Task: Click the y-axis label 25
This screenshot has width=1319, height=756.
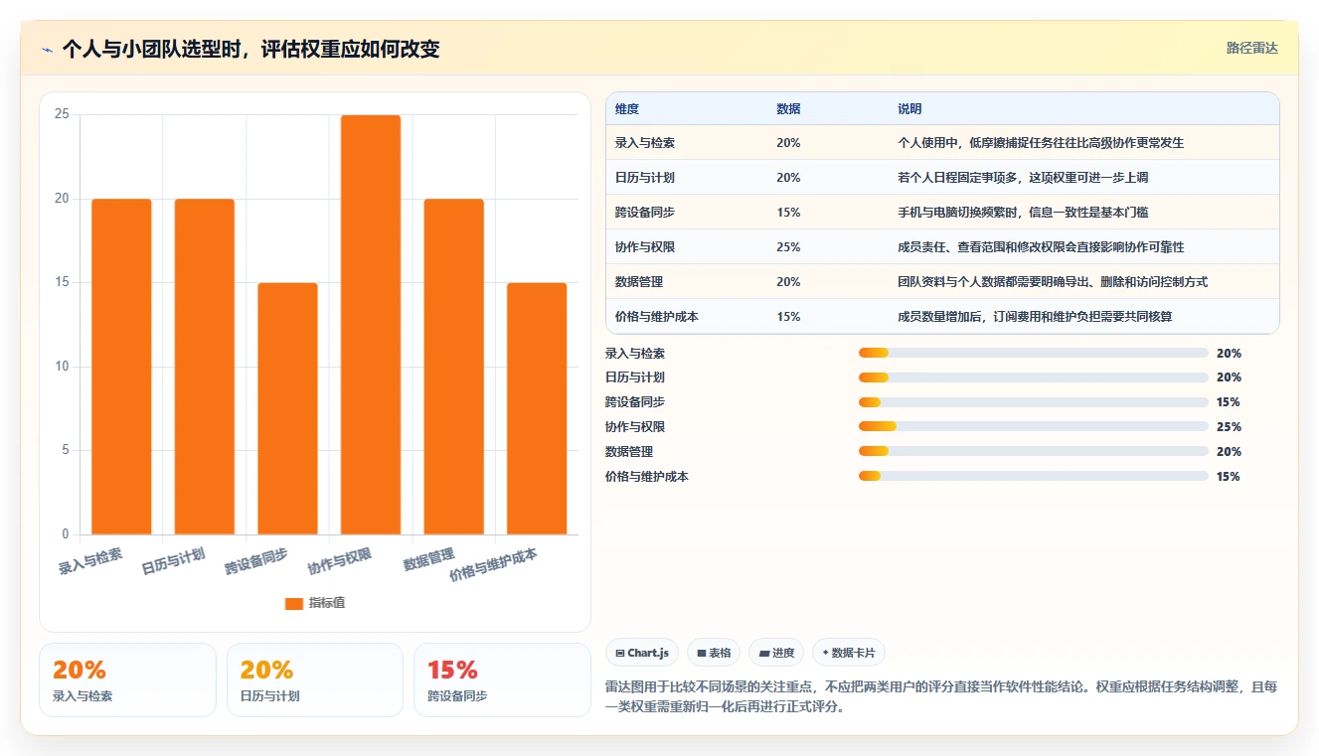Action: [62, 114]
